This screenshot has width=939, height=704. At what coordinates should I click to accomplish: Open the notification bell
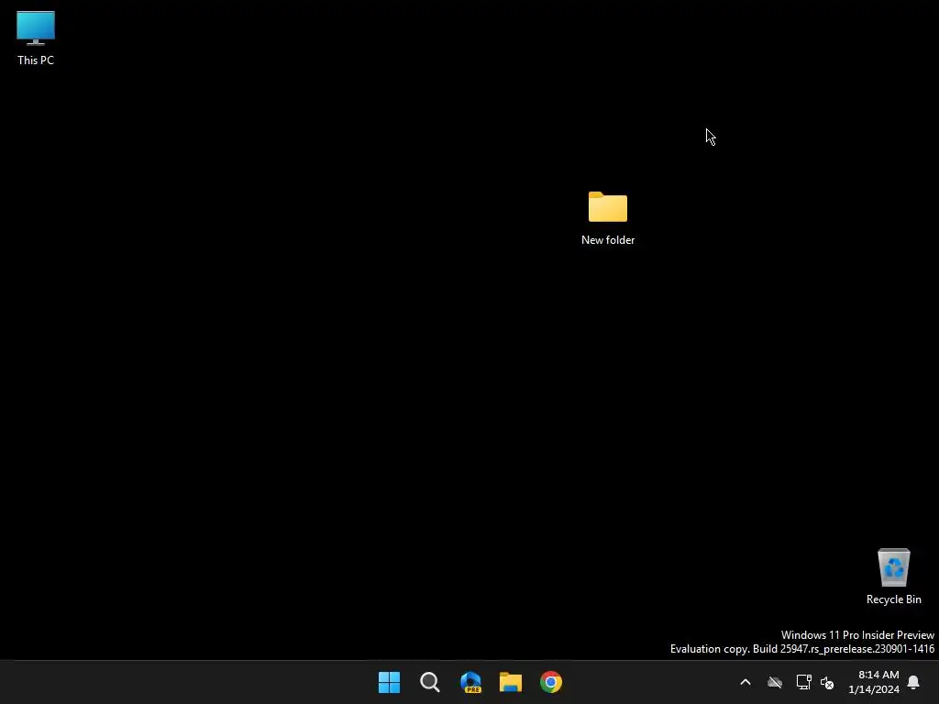[913, 682]
